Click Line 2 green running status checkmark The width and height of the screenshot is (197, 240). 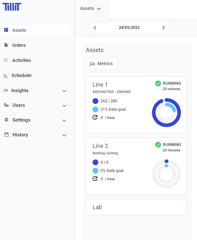point(158,145)
